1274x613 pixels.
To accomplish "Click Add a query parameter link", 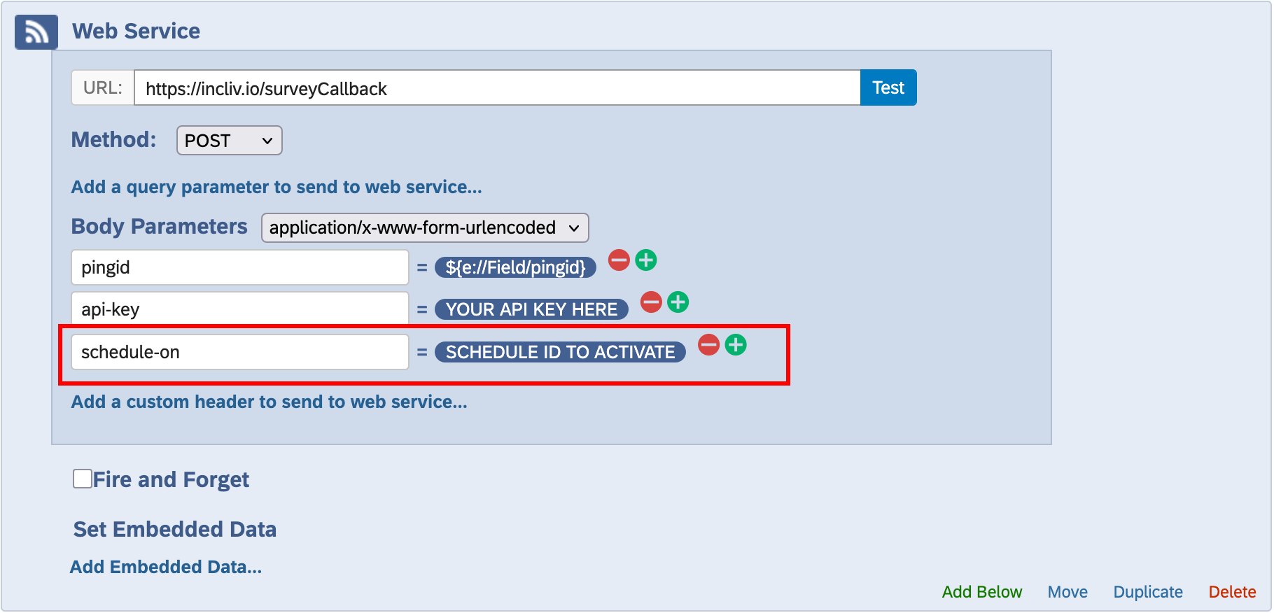I will (276, 188).
